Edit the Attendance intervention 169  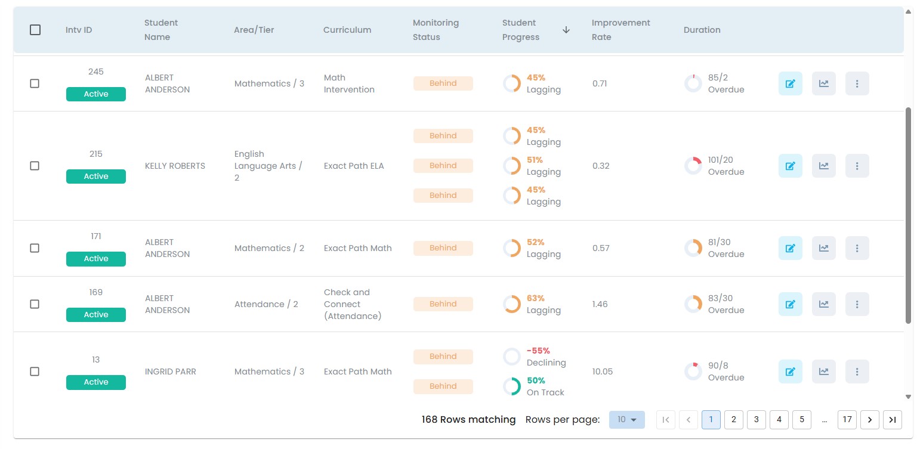point(790,304)
